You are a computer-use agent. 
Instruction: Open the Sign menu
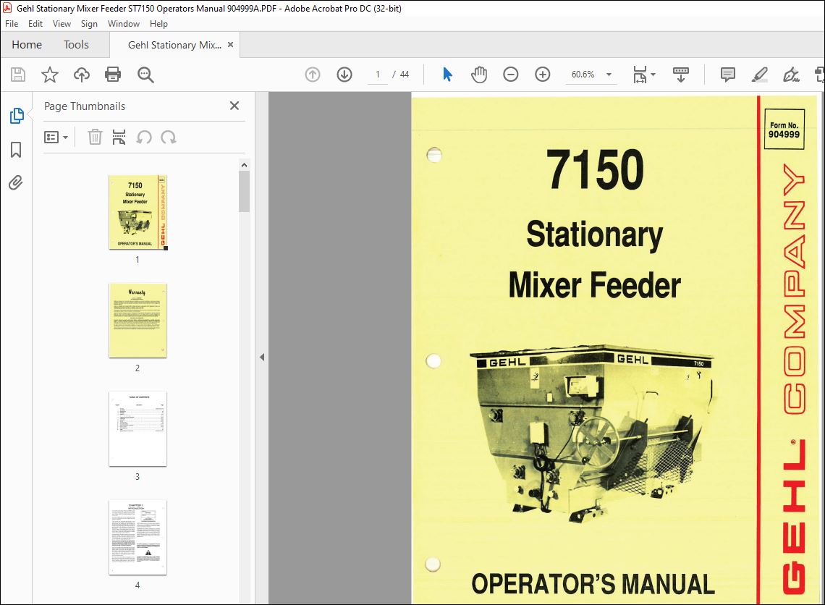89,24
